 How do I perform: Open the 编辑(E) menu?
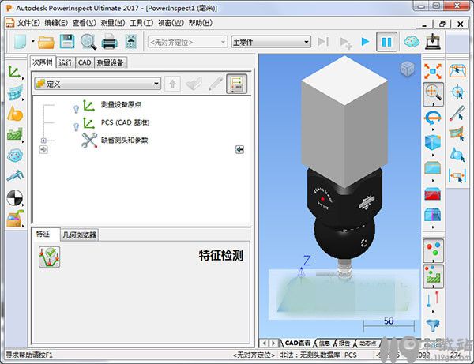(56, 23)
